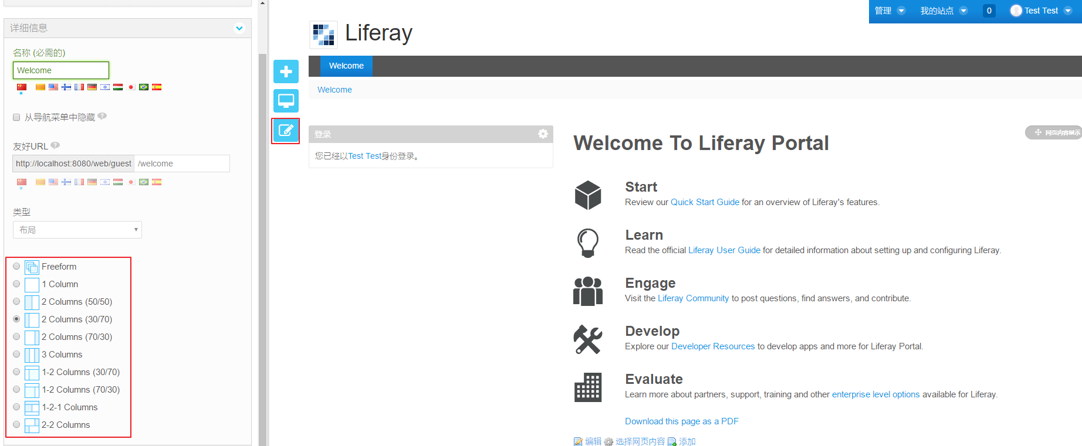Select the Catalan flag under the 名称 field

tap(40, 87)
